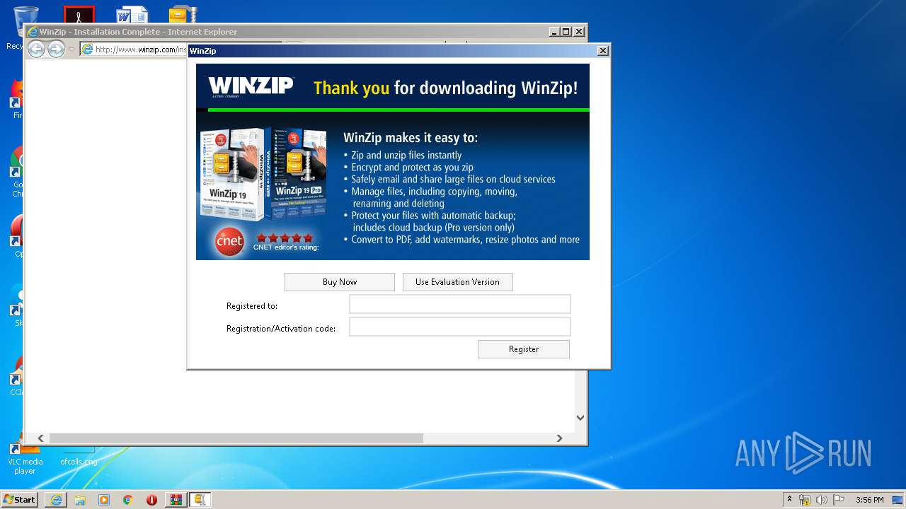906x509 pixels.
Task: Choose Use Evaluation Version
Action: [x=457, y=282]
